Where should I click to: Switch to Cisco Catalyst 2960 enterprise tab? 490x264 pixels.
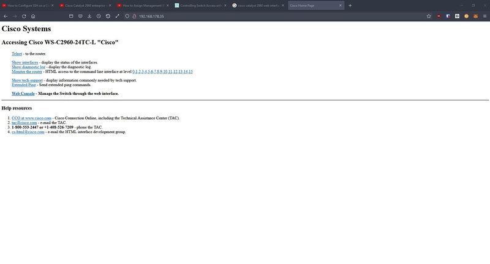(x=85, y=5)
